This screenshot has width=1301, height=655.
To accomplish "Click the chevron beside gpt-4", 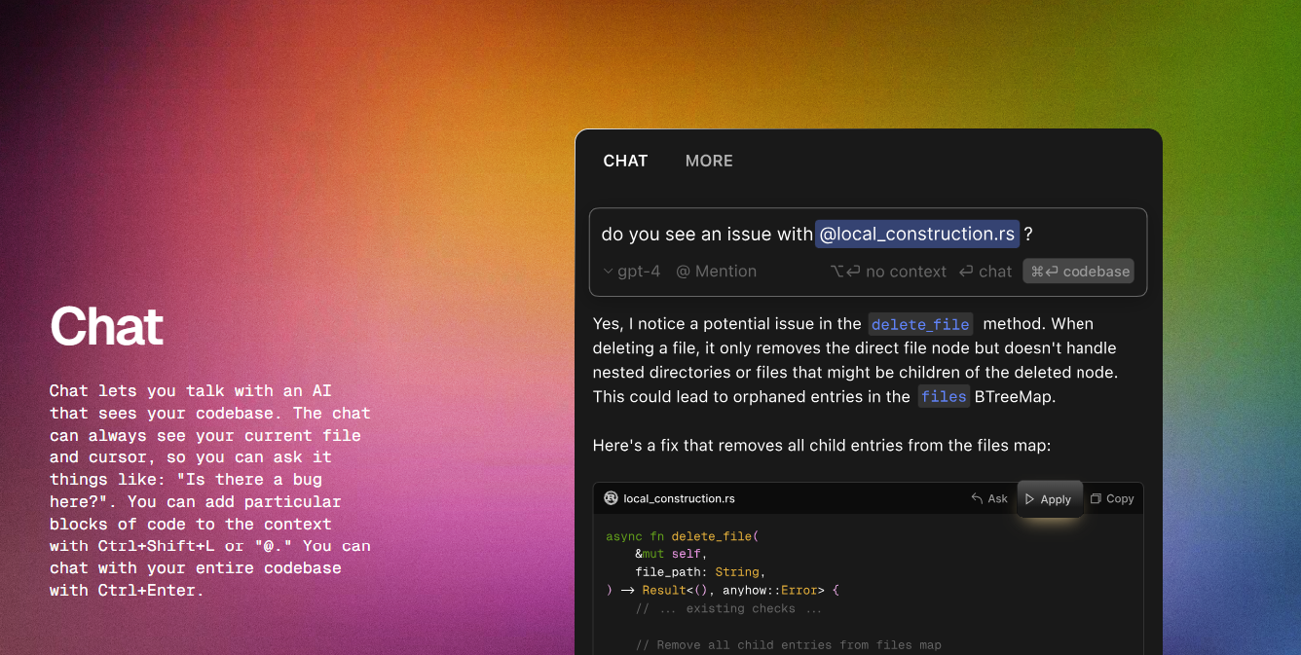I will click(608, 272).
